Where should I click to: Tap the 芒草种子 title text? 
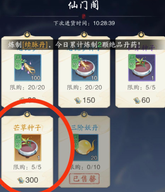(27, 128)
